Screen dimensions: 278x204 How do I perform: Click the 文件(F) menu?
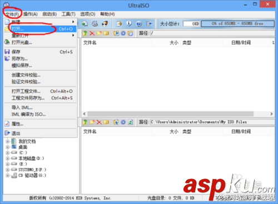coord(12,14)
